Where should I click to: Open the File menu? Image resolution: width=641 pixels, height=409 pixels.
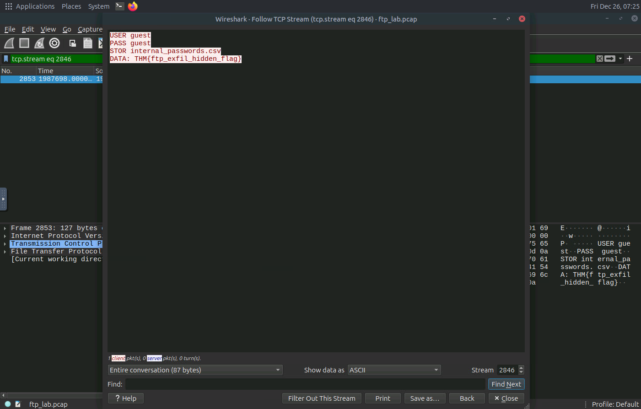pos(10,29)
